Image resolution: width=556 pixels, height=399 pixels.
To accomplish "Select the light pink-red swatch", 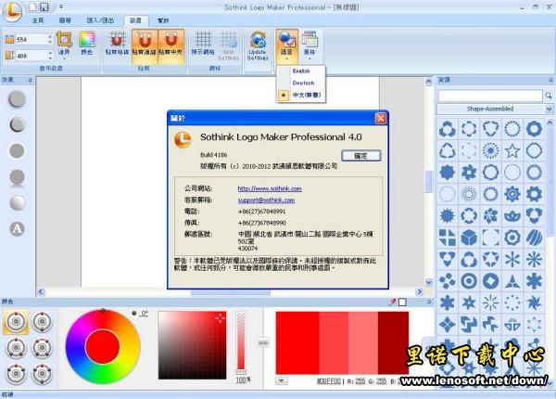I will [x=363, y=343].
